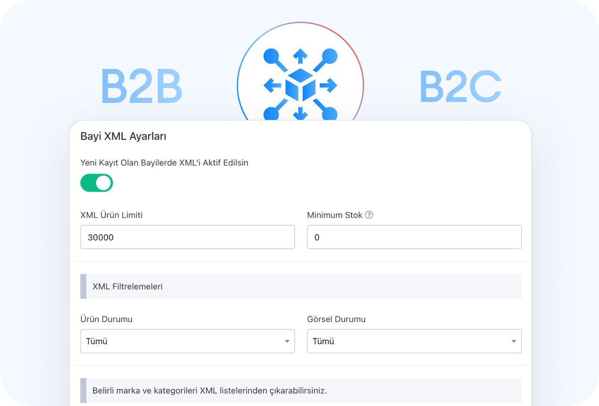Click the large "B2C" text
Screen dimensions: 599x406
click(460, 86)
